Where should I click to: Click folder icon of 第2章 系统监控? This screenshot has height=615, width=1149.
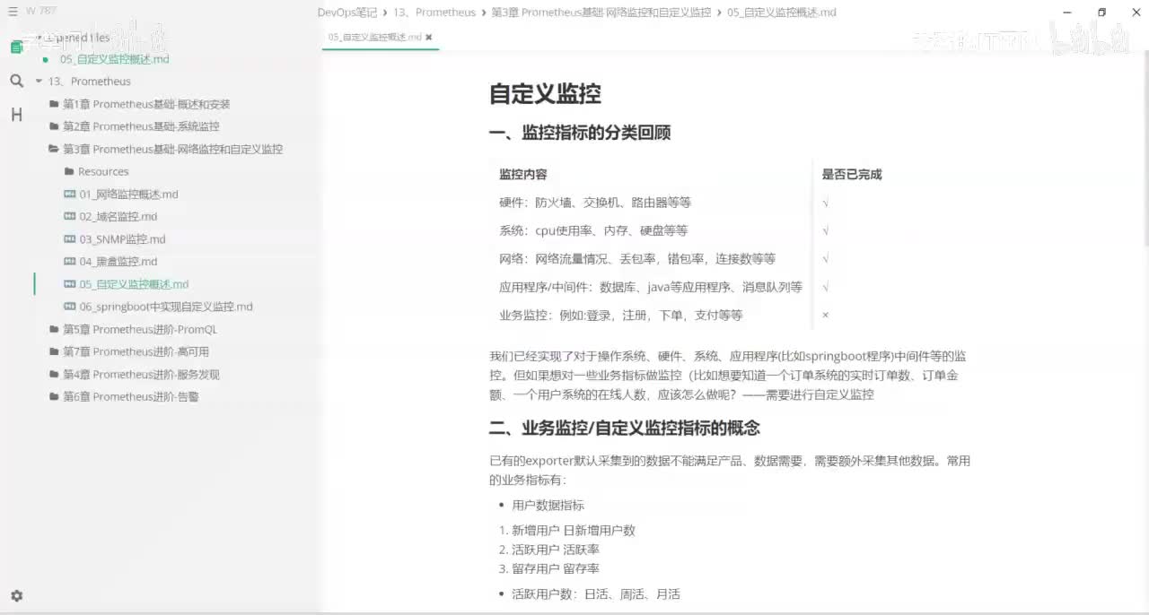(54, 126)
